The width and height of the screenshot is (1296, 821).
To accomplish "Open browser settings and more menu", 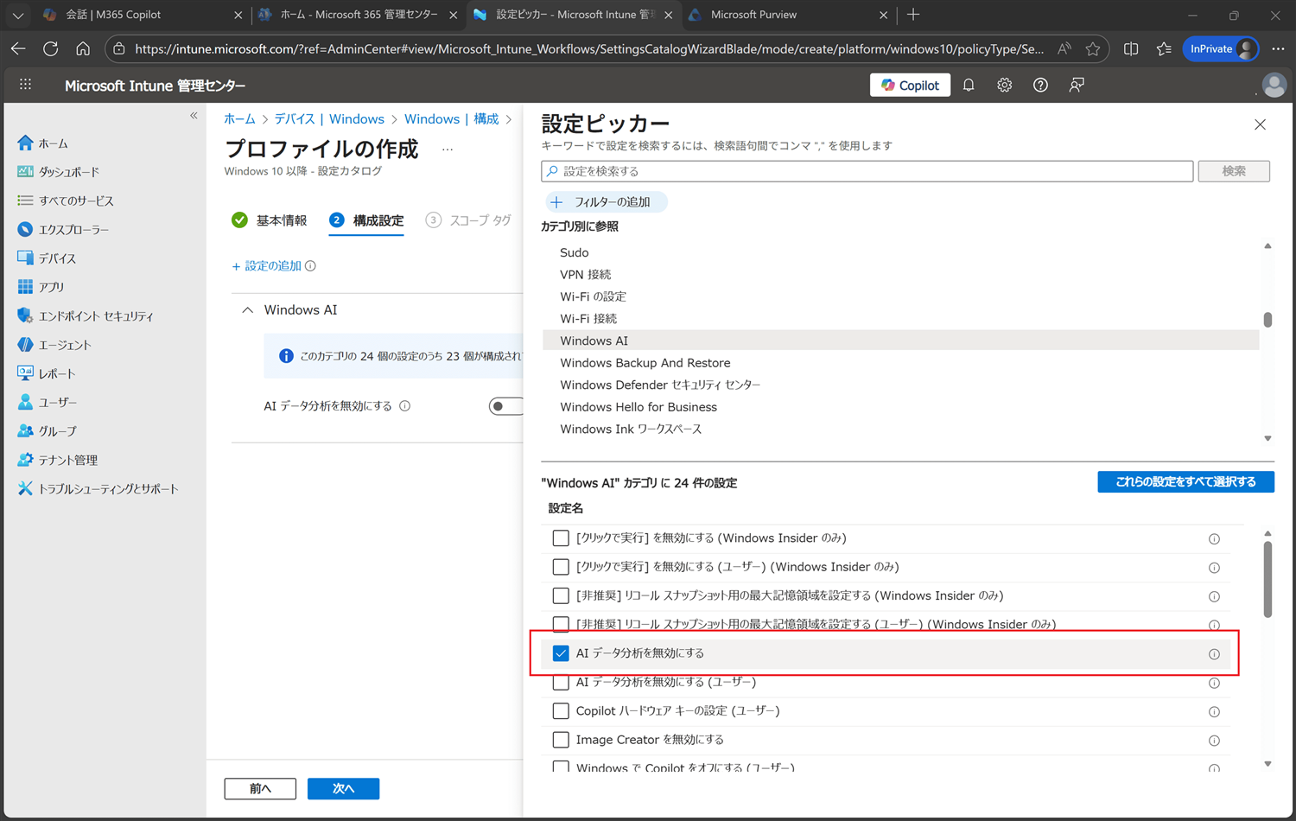I will click(x=1278, y=49).
